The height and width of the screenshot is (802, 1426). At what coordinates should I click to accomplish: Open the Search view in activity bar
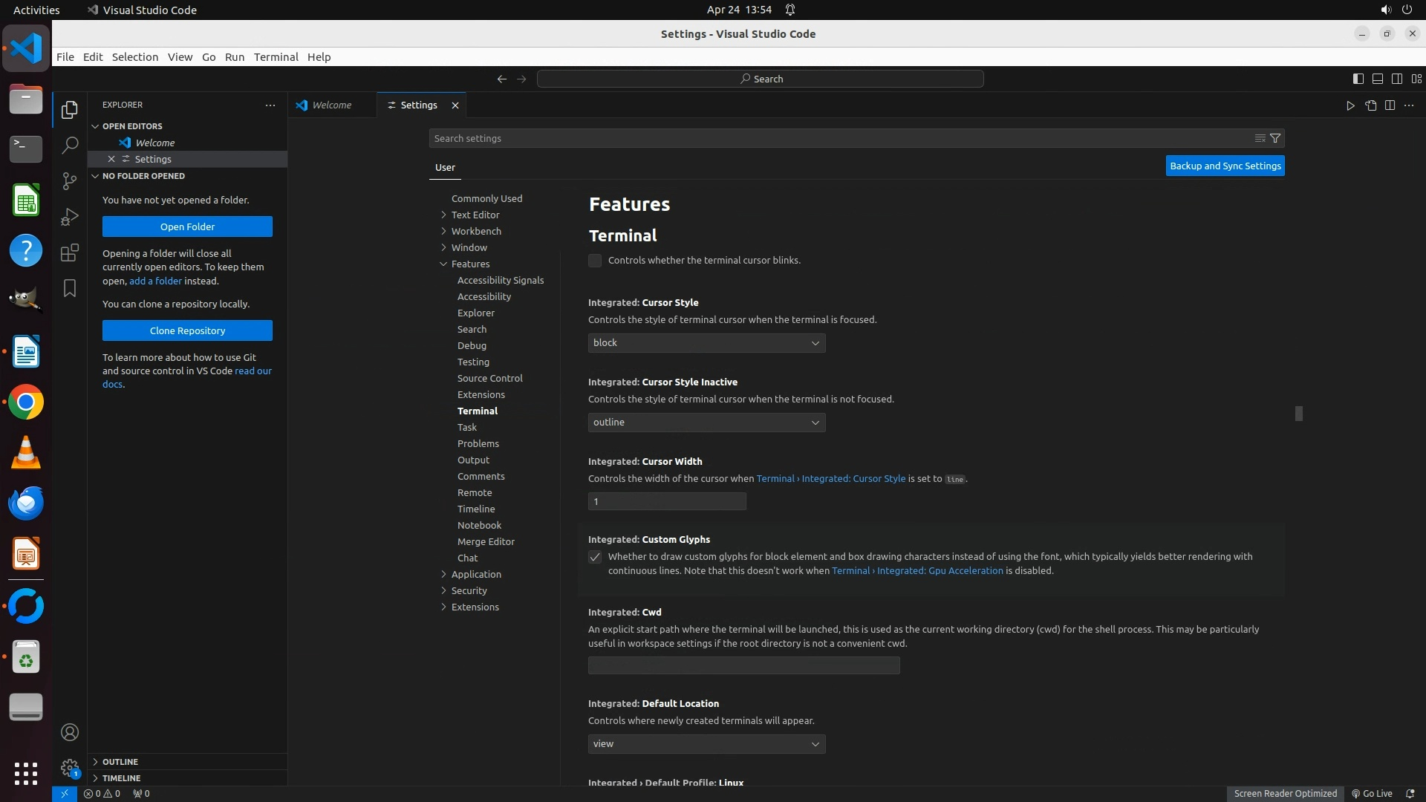[70, 146]
